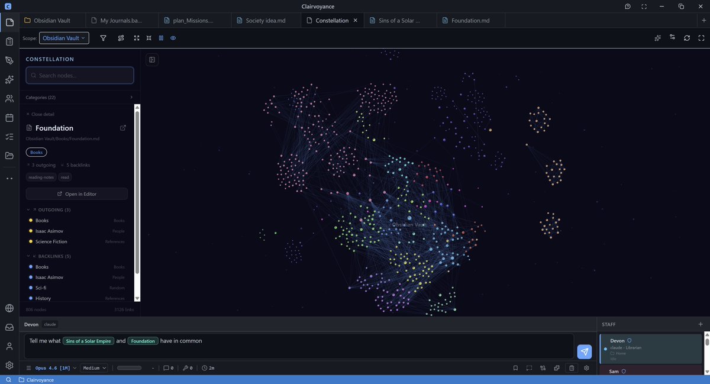
Task: Open the folder icon in left sidebar
Action: tap(9, 156)
